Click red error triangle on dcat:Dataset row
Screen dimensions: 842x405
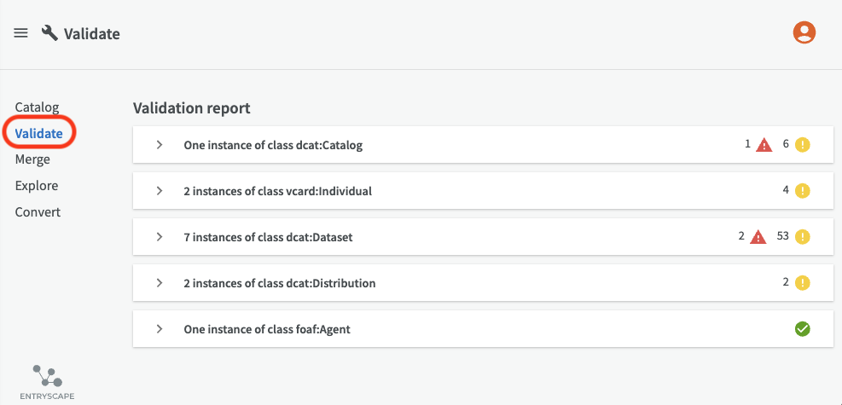(x=758, y=237)
